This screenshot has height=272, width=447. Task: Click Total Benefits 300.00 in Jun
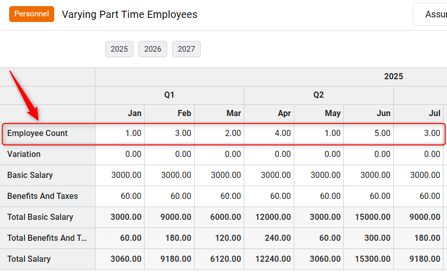[369, 238]
